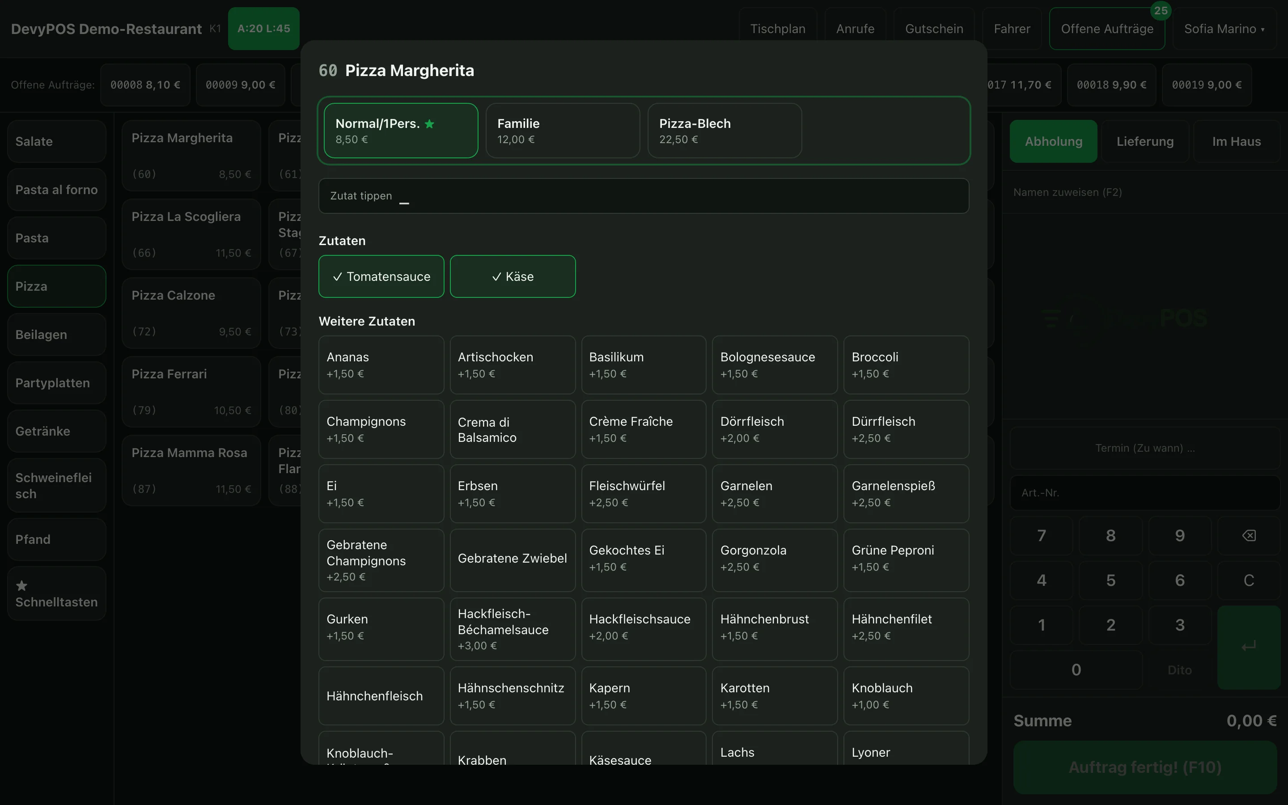The width and height of the screenshot is (1288, 805).
Task: Open the Gutschein tab
Action: 934,29
